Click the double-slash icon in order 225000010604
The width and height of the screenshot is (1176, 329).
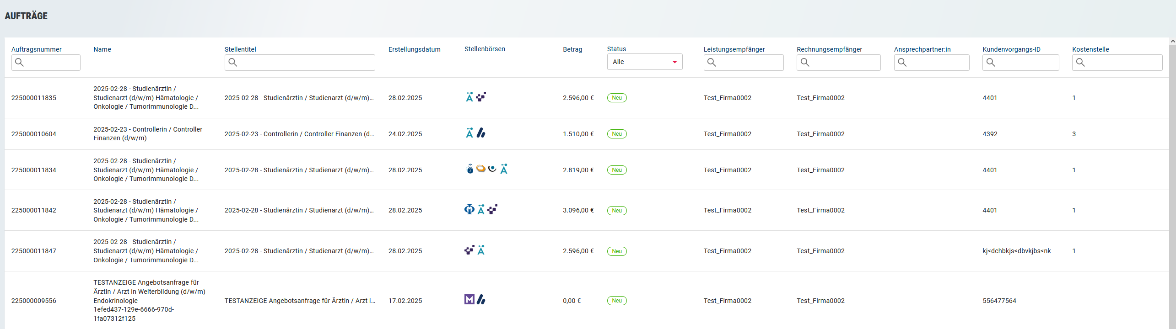(481, 133)
